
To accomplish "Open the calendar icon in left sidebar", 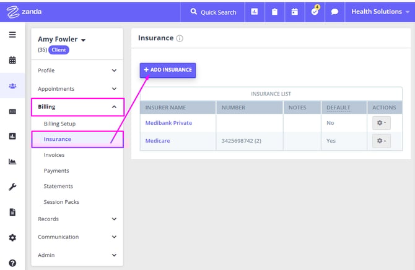I will [12, 61].
